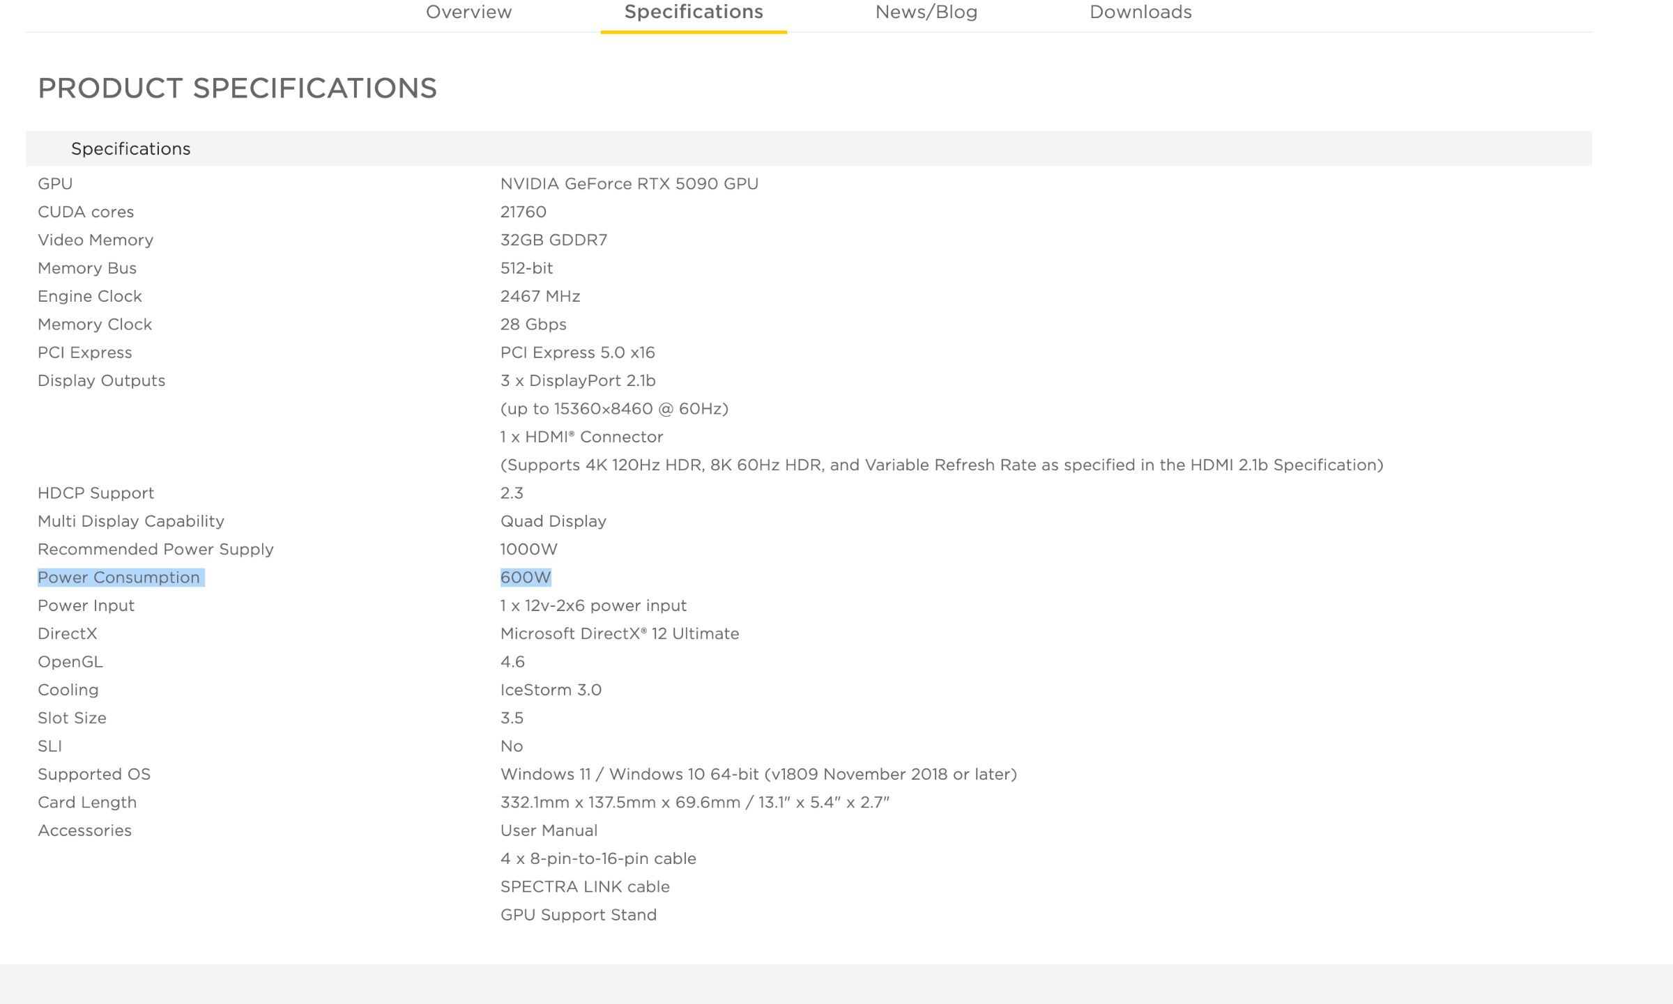This screenshot has height=1004, width=1673.
Task: Click the 21760 CUDA cores value
Action: click(524, 212)
